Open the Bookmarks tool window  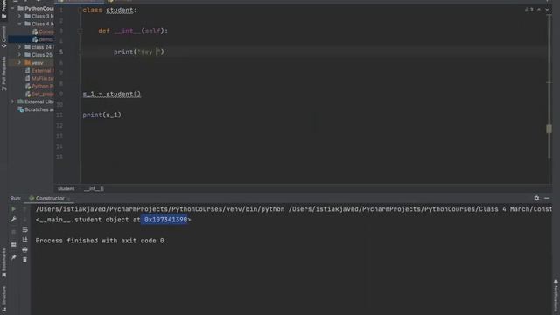point(3,262)
